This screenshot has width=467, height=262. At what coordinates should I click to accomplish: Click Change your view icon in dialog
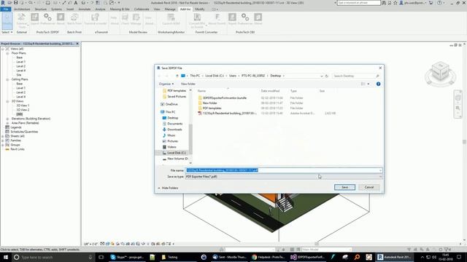(363, 84)
